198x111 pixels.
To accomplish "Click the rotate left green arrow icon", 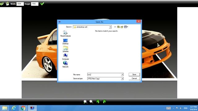I will coord(98,101).
